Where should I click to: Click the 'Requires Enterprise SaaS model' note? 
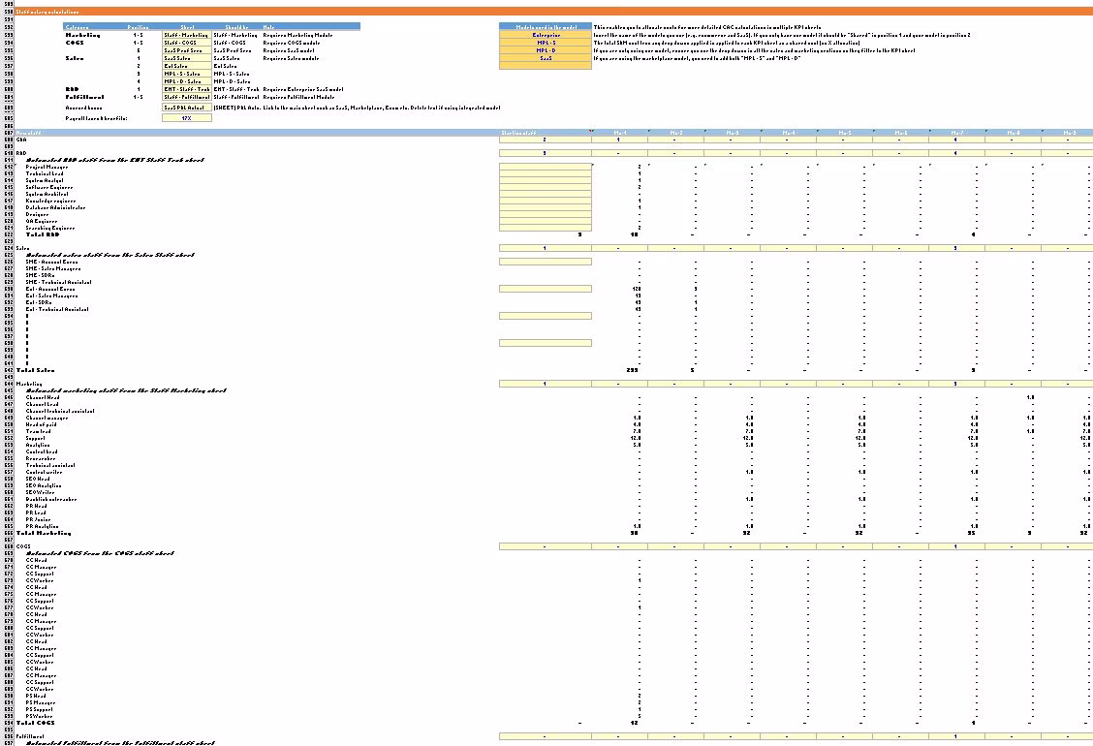pos(303,89)
